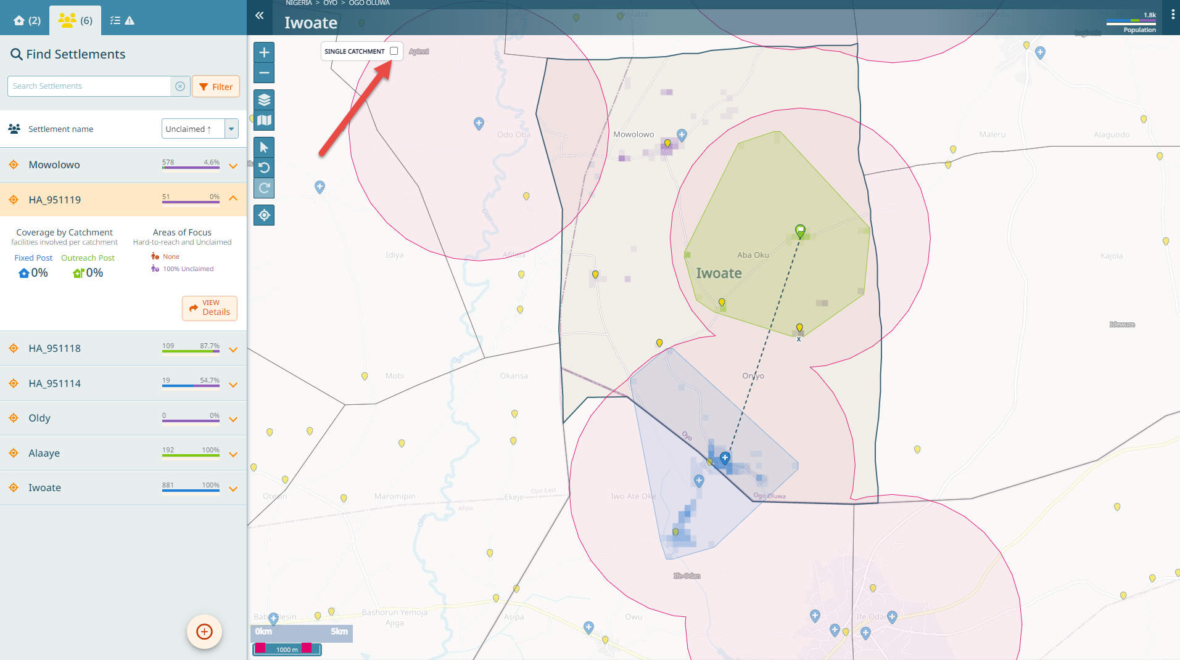
Task: Expand the HA_951114 settlement row
Action: 233,385
